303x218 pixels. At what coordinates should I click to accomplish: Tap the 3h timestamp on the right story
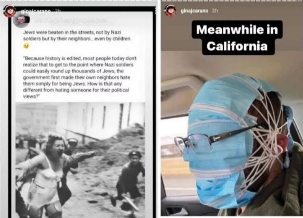coord(215,11)
